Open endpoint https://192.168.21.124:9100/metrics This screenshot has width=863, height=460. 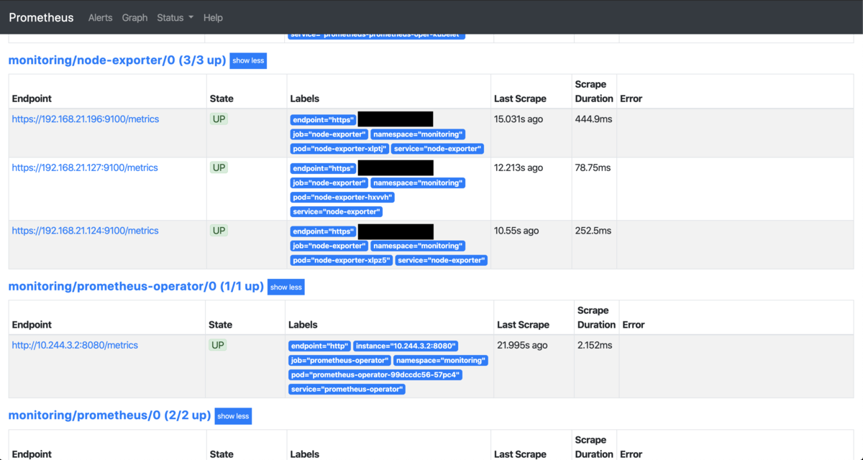[x=86, y=231]
